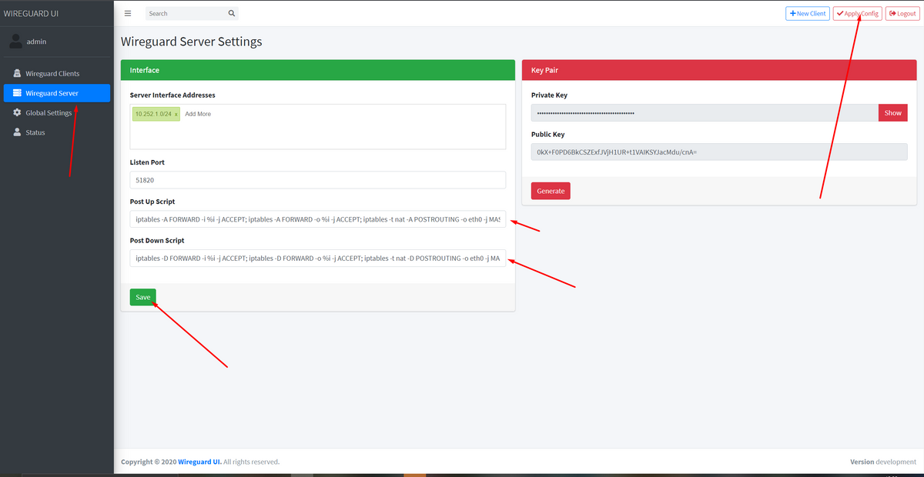The width and height of the screenshot is (924, 477).
Task: Click the Logout button
Action: [x=902, y=13]
